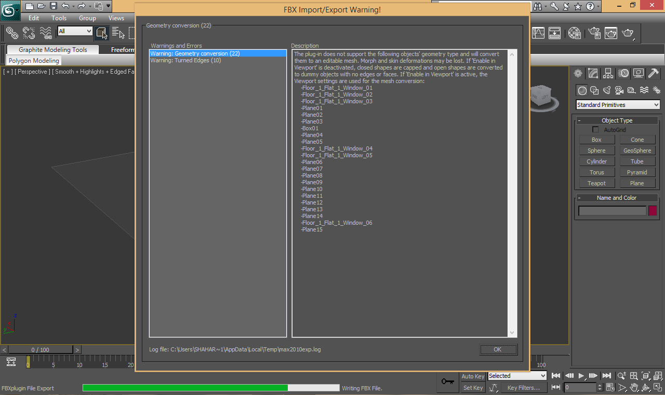
Task: Toggle the Auto Key mode
Action: (473, 376)
